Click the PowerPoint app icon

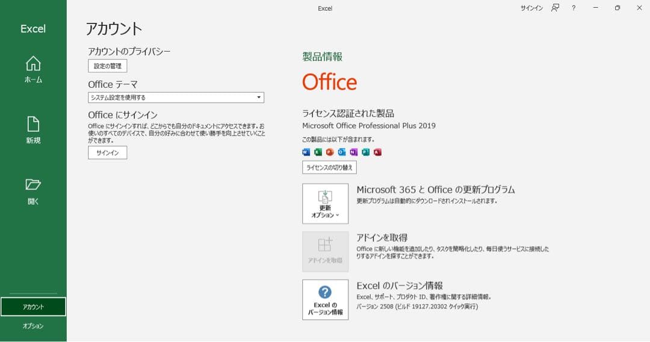[x=330, y=152]
